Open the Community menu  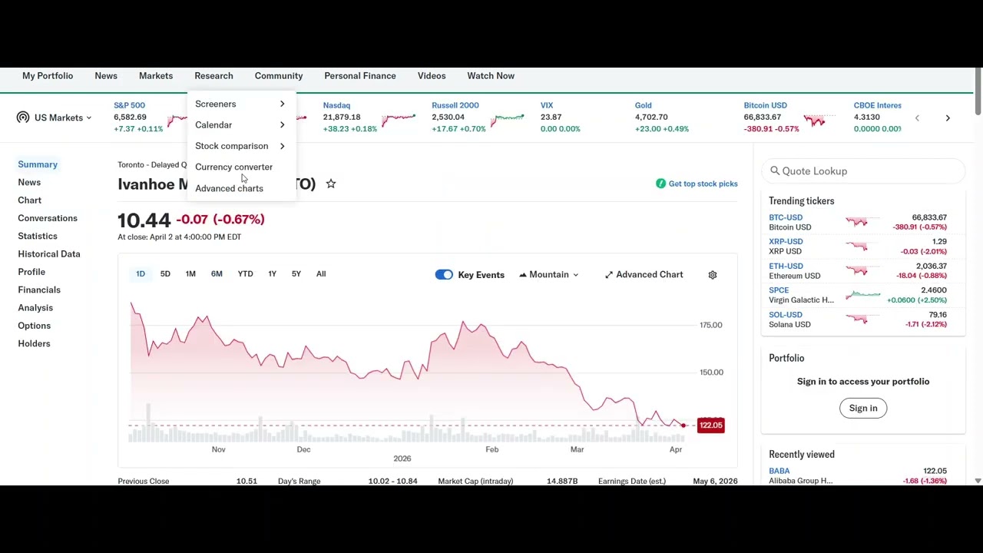[279, 76]
